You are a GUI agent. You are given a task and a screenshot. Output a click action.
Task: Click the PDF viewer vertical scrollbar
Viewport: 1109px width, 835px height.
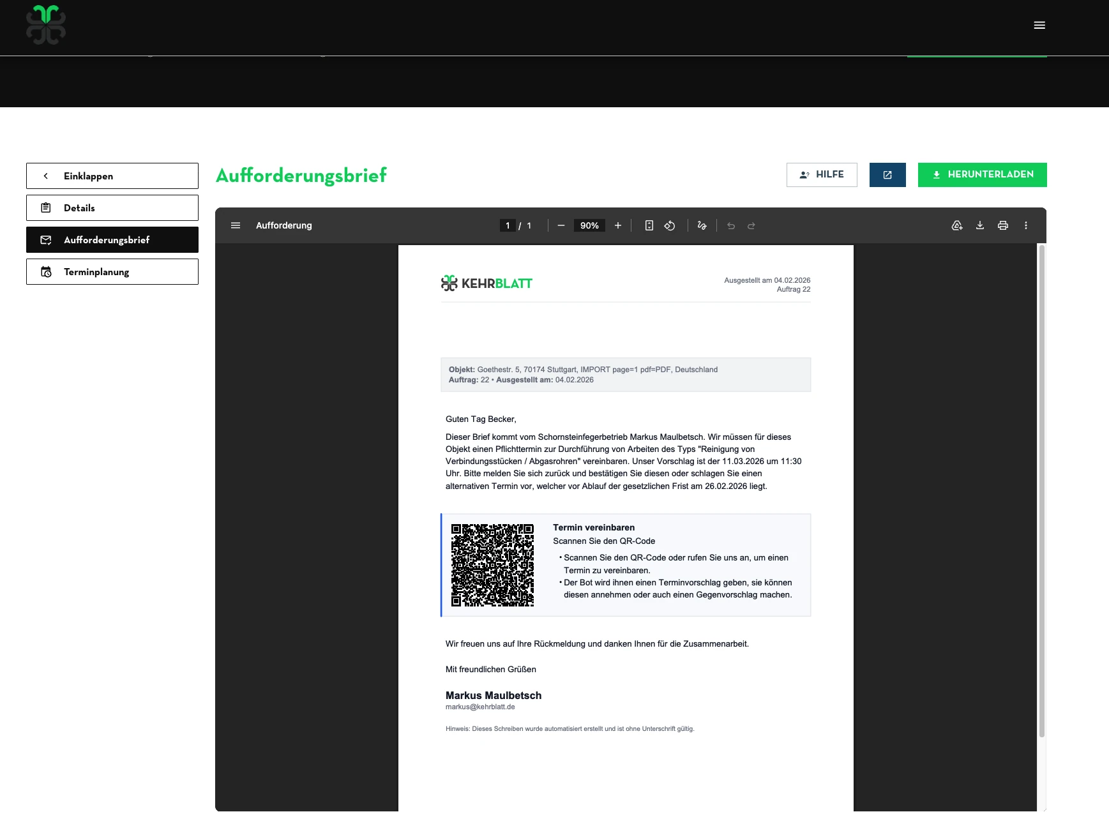(x=1041, y=492)
